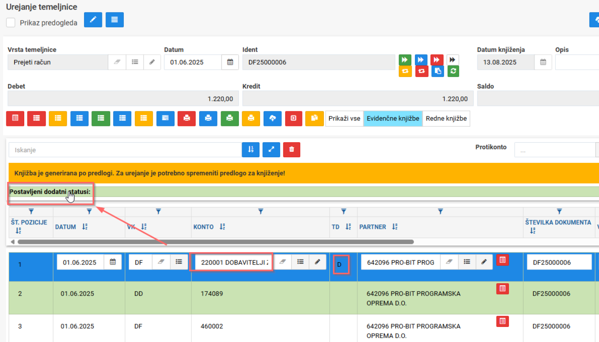Switch to the Prikaži vse tab

(x=345, y=119)
